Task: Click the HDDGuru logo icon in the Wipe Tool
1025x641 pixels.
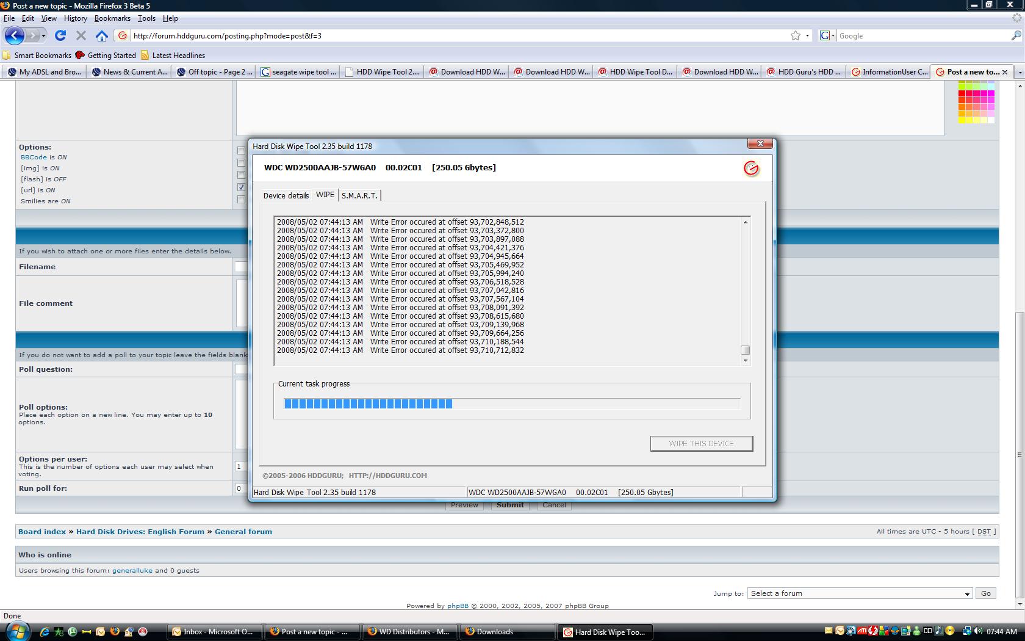Action: pos(751,168)
